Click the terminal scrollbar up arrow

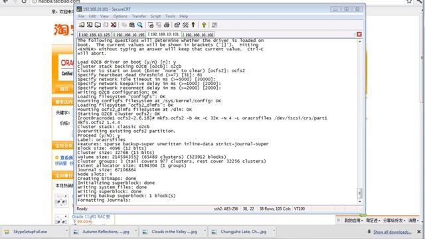point(360,41)
